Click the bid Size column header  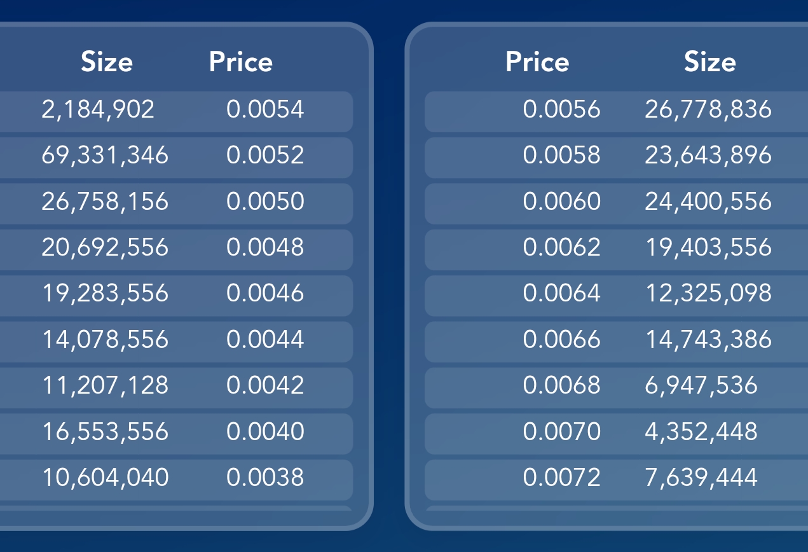[107, 62]
